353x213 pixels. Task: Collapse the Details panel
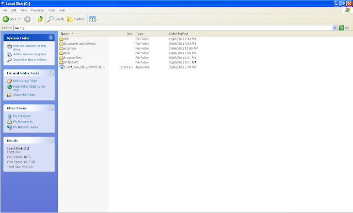[x=51, y=140]
